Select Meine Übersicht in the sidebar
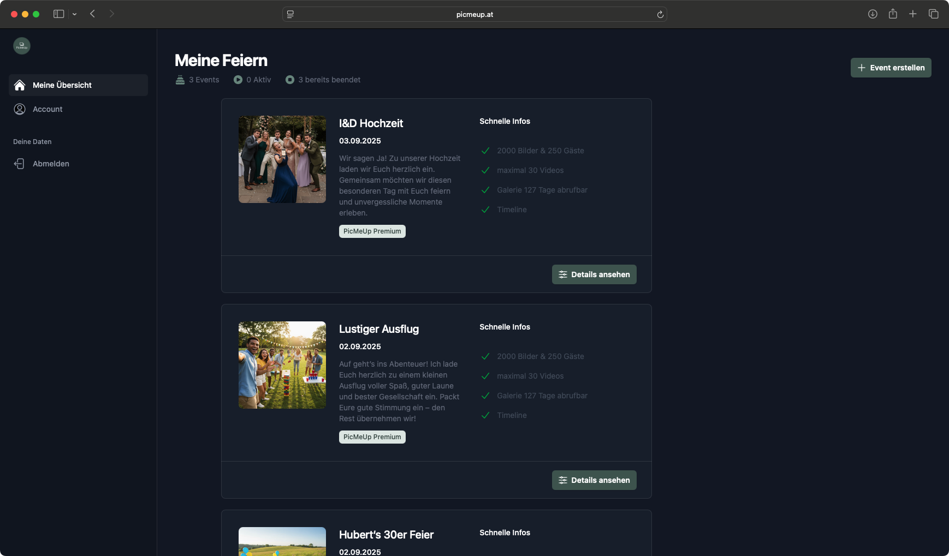This screenshot has height=556, width=949. pyautogui.click(x=62, y=85)
